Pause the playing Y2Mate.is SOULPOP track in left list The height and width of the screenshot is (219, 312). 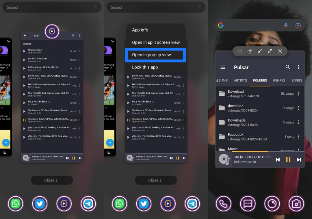(x=24, y=120)
